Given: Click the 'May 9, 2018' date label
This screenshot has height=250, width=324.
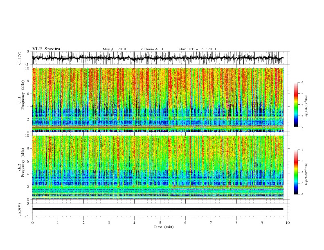Looking at the screenshot, I should coord(114,49).
